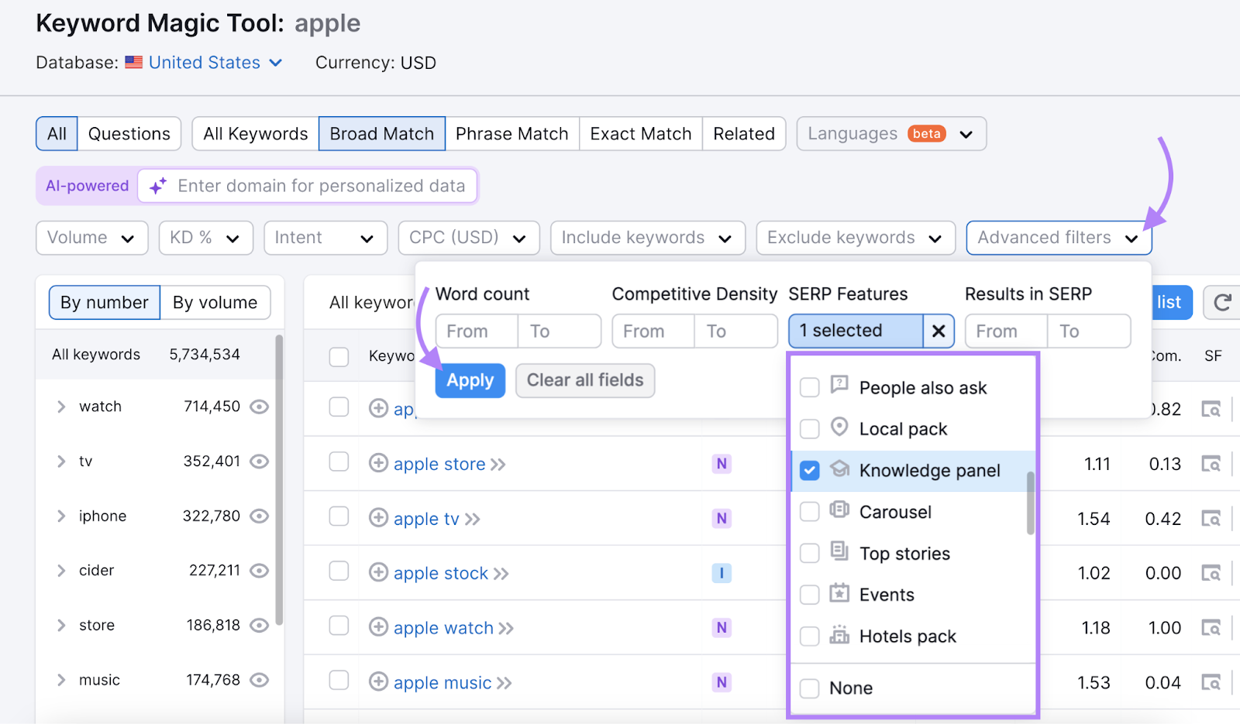Click double-arrow chevron next to apple tv
The width and height of the screenshot is (1240, 724).
pos(473,519)
